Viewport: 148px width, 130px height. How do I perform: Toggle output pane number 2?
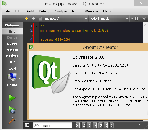(83, 125)
